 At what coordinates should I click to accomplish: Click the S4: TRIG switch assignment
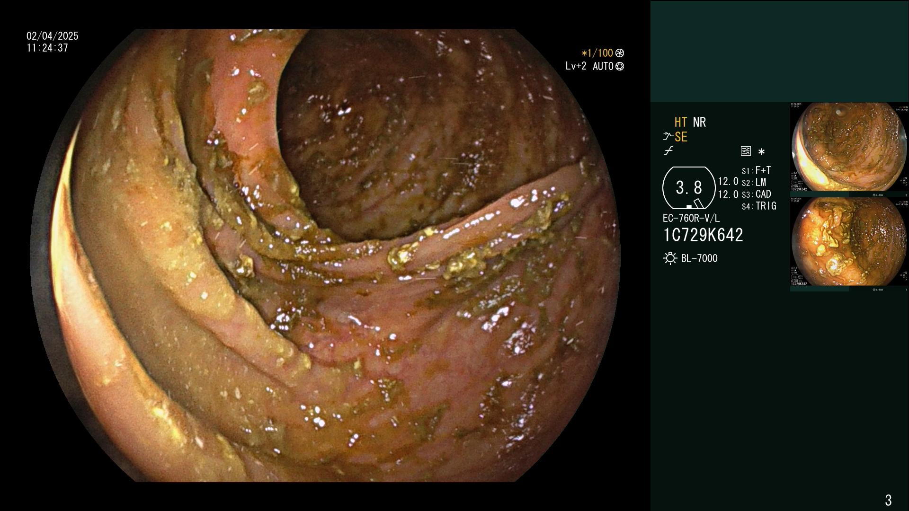(x=759, y=206)
